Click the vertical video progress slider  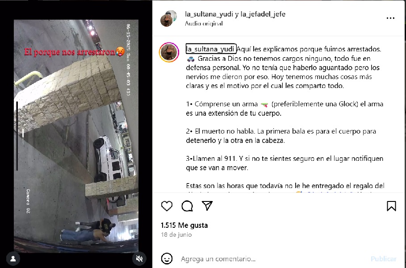coord(17,136)
